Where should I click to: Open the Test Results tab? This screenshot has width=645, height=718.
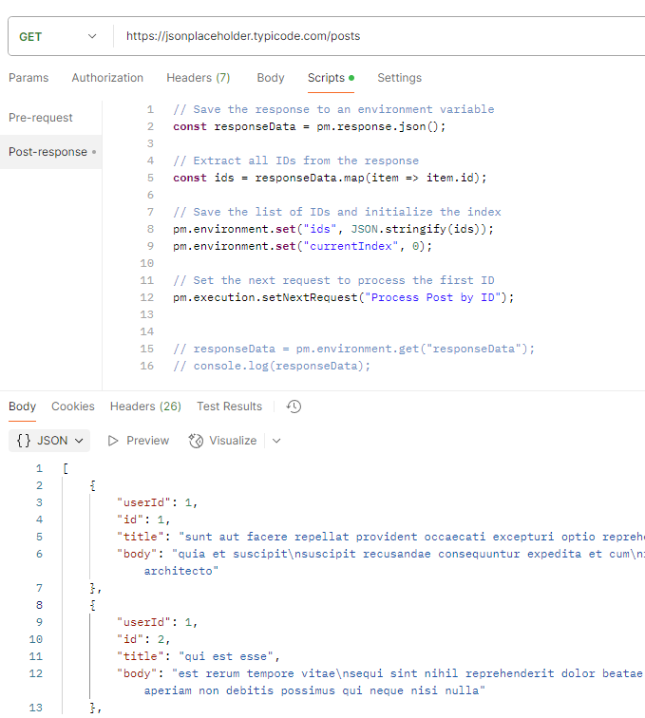coord(229,406)
